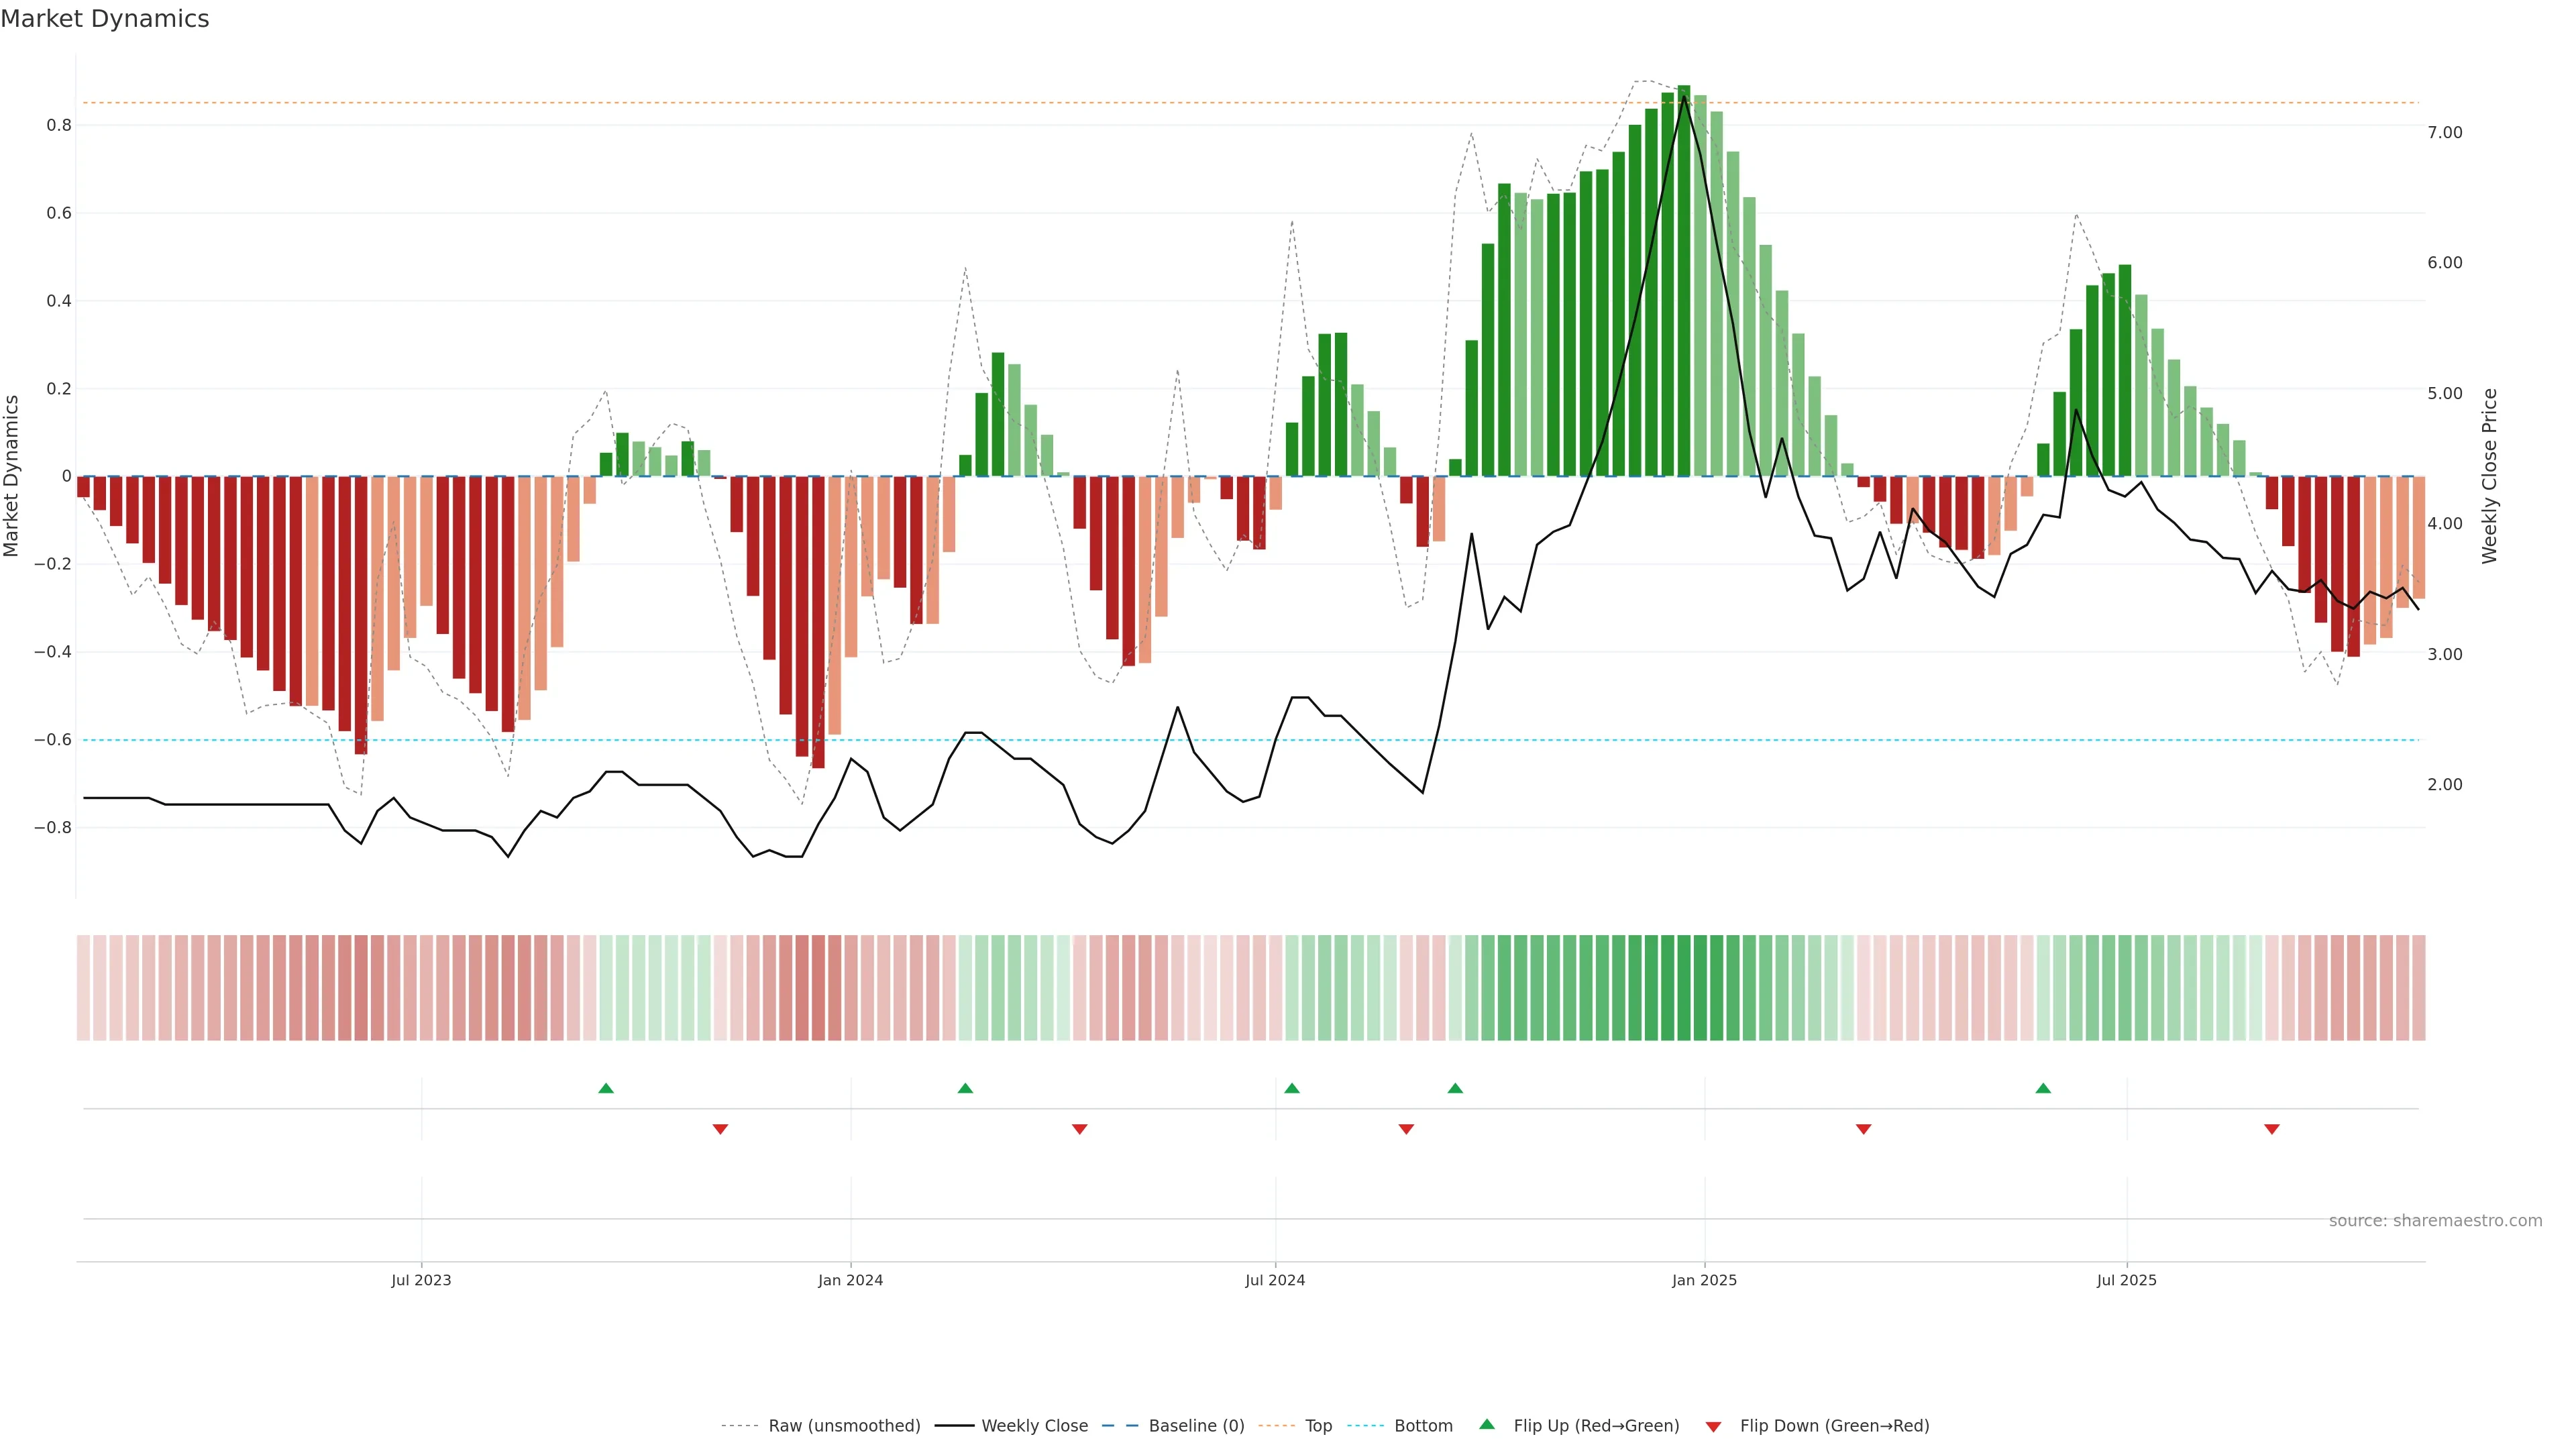The width and height of the screenshot is (2576, 1449).
Task: Click the Weekly Close Price axis title
Action: point(2489,476)
